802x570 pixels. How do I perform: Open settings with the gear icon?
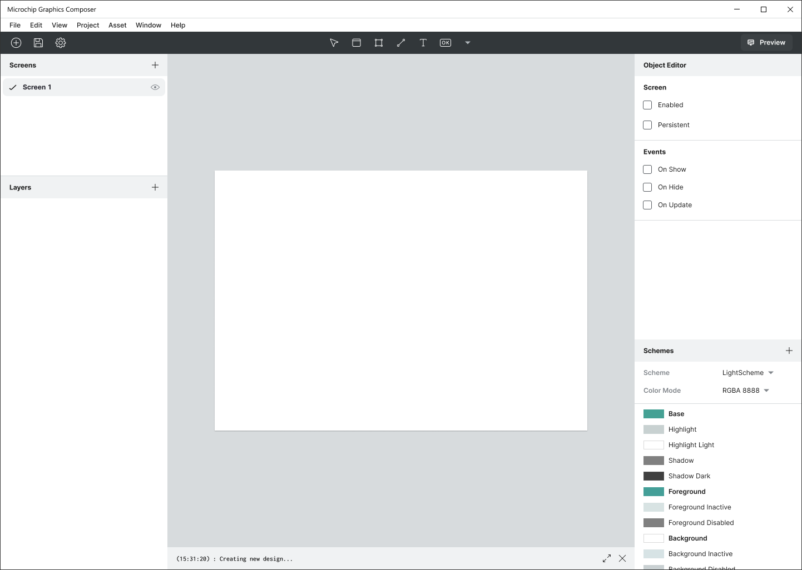(x=61, y=43)
